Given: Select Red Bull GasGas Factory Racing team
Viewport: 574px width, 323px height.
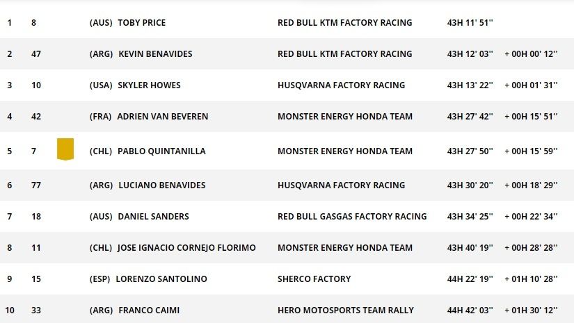Looking at the screenshot, I should (x=352, y=217).
